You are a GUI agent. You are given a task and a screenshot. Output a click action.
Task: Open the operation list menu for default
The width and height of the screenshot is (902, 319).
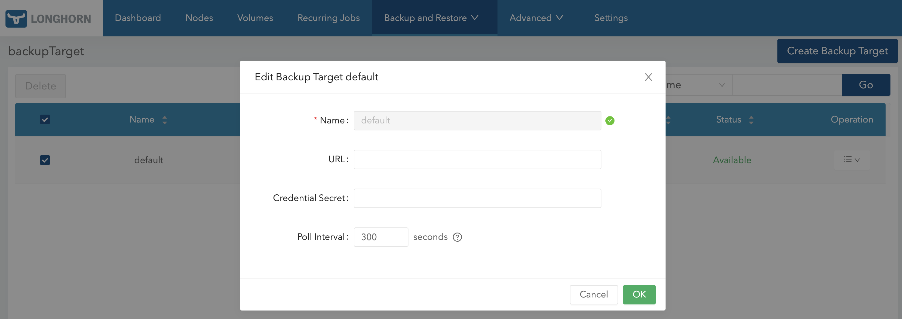click(x=852, y=160)
